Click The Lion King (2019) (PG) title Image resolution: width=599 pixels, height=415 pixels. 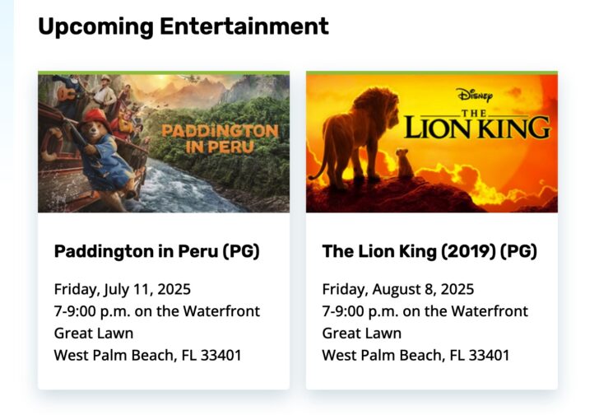tap(430, 251)
